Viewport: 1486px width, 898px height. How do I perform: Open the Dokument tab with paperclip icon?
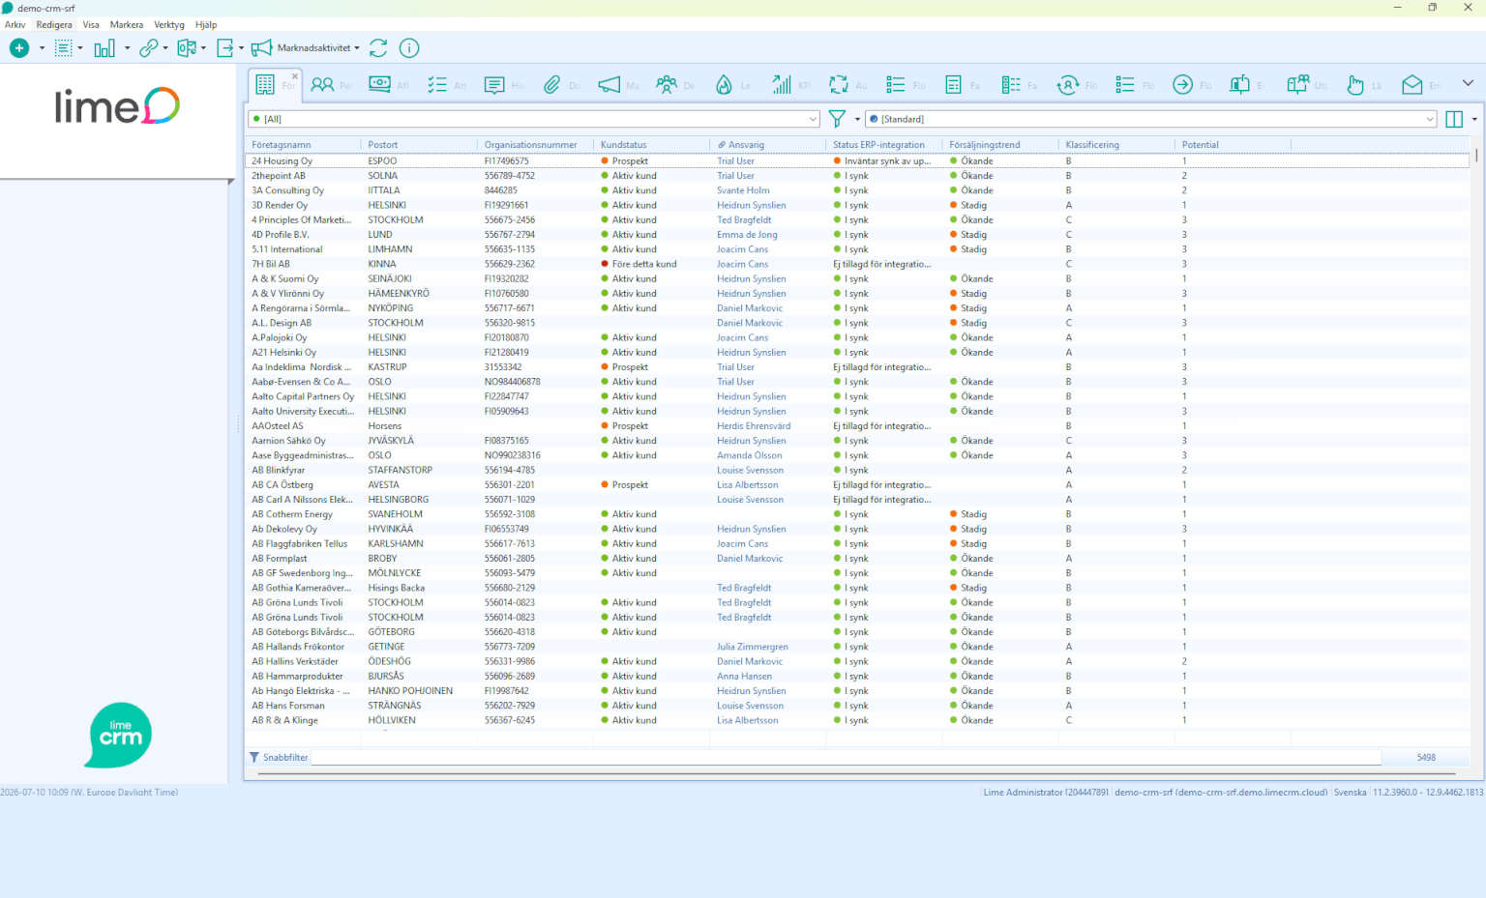coord(560,84)
